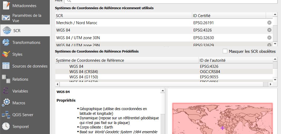The image size is (281, 134).
Task: Remove WGS 84 / UTM zone 29N entry
Action: click(x=269, y=45)
